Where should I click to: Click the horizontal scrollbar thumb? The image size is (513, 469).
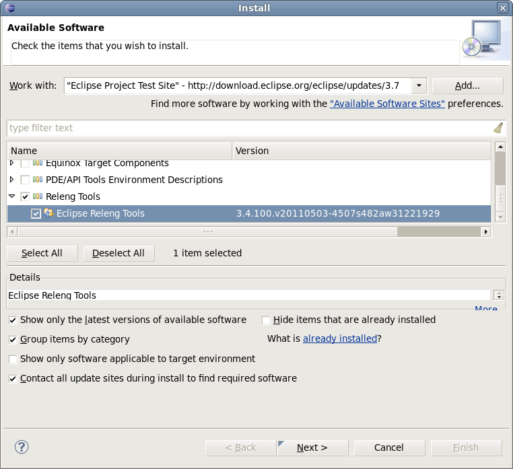point(208,232)
